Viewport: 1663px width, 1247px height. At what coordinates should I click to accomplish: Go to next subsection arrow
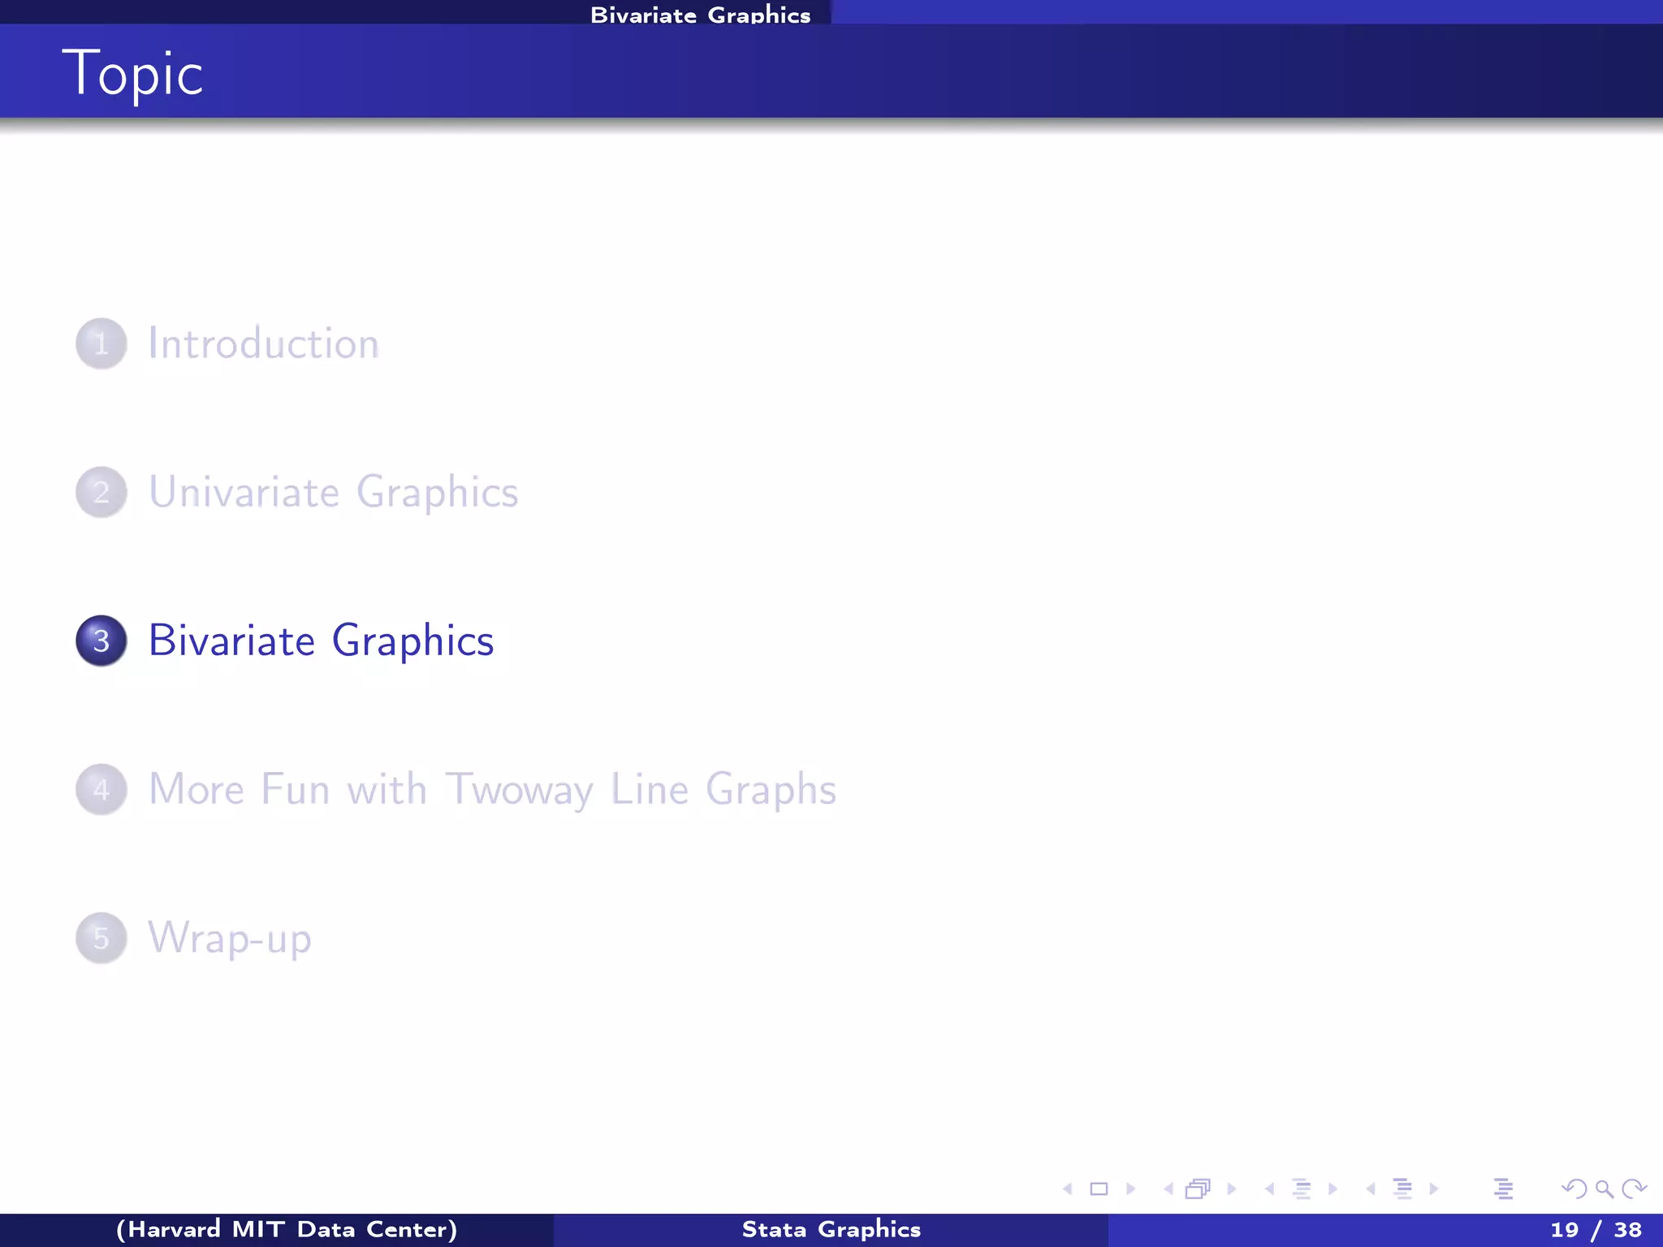tap(1333, 1189)
